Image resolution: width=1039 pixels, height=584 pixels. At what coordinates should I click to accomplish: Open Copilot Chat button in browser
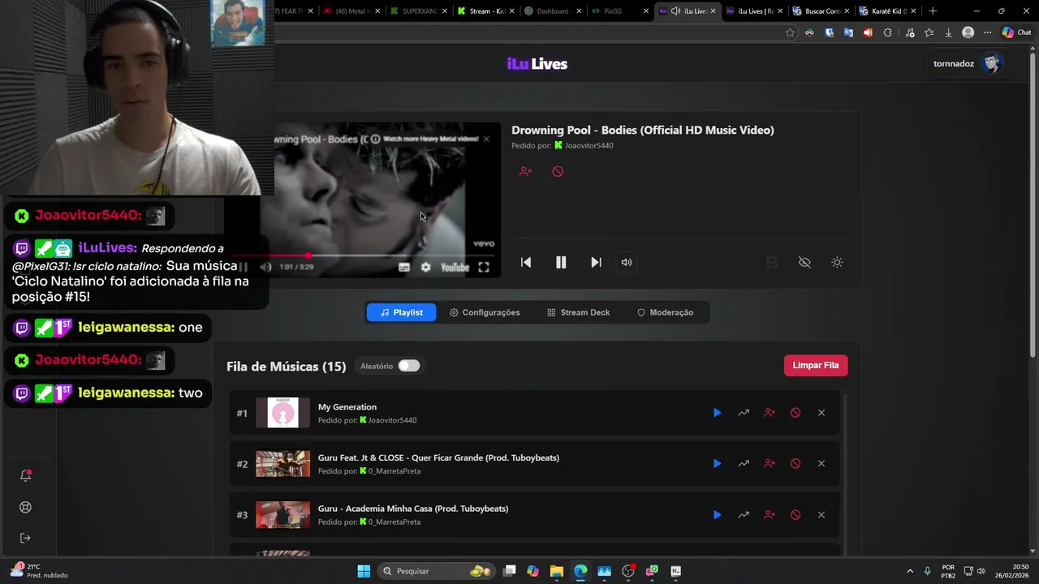[x=1016, y=32]
